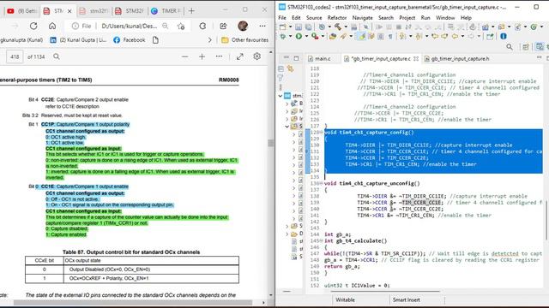
Task: Collapse fold marker at line 128
Action: (322, 133)
